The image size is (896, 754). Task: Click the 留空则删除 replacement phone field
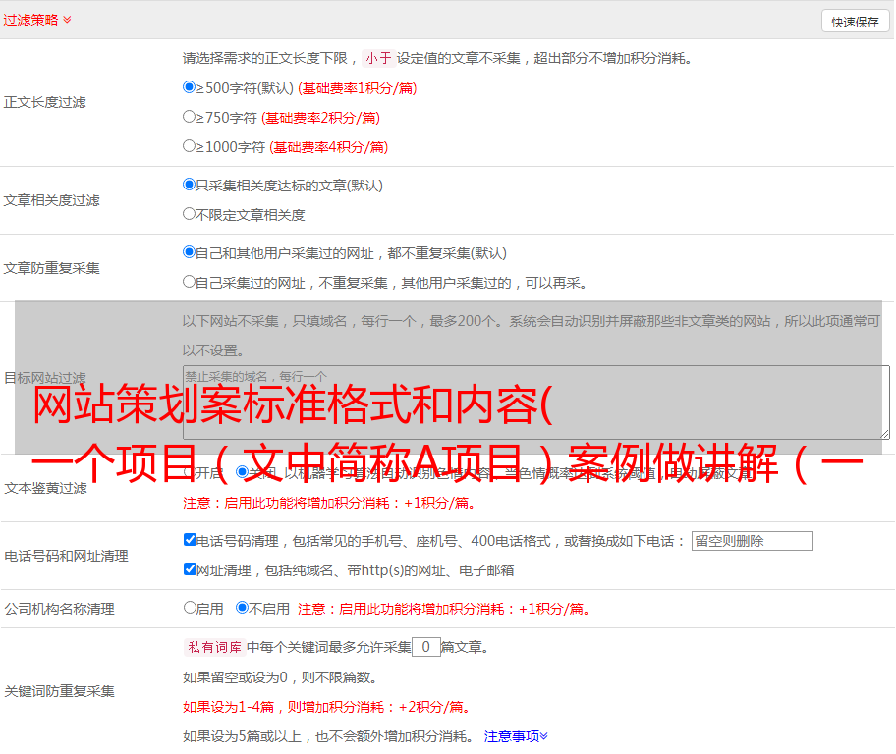pyautogui.click(x=752, y=541)
